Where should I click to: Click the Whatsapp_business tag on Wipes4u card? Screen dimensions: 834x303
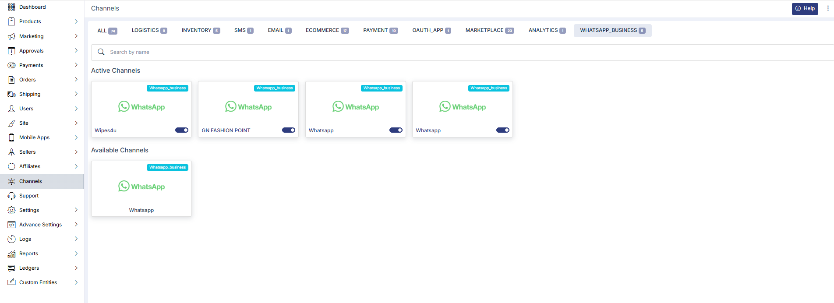(x=167, y=88)
